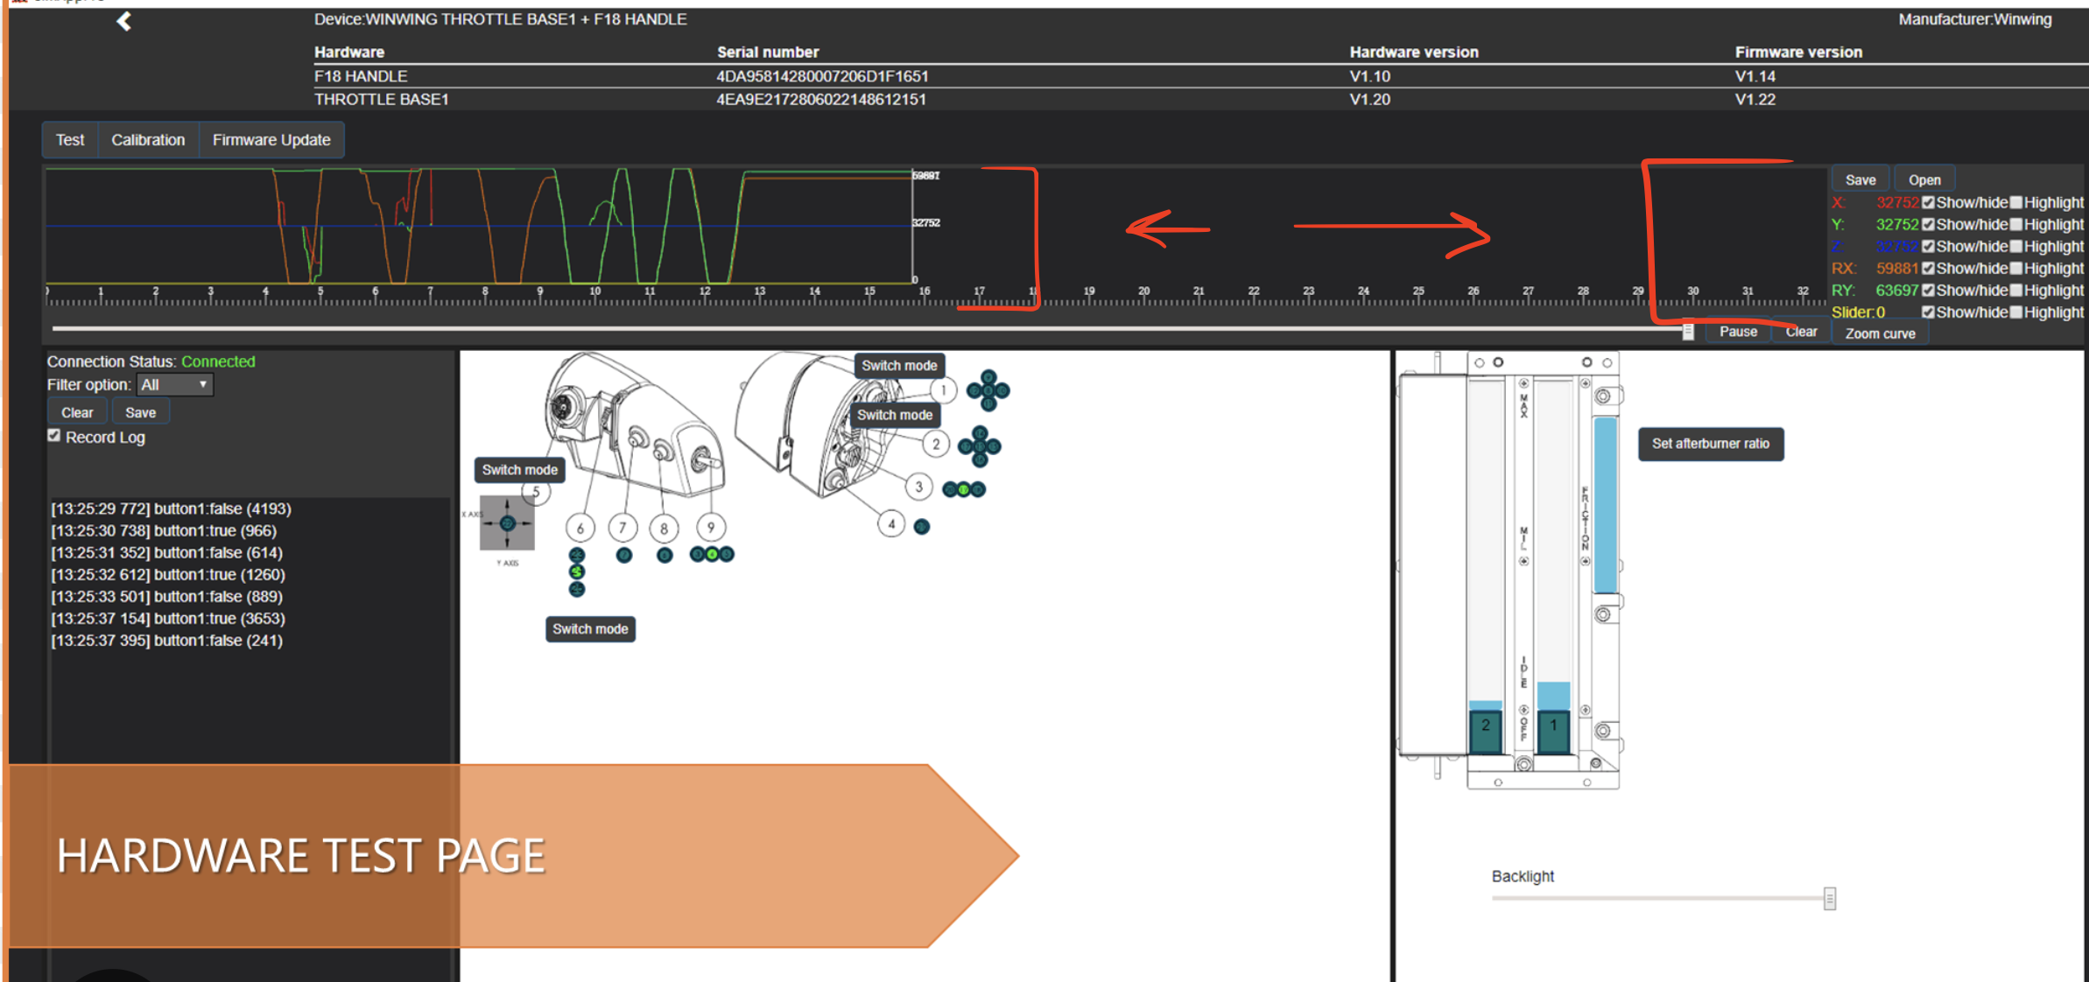Toggle Show/hide checkbox for X axis
This screenshot has height=982, width=2089.
1928,202
